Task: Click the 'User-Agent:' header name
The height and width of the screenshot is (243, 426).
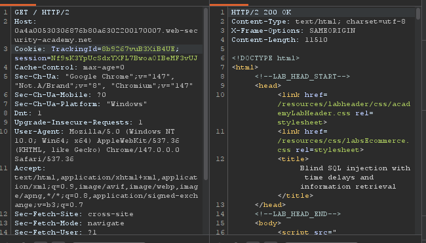Action: 39,132
